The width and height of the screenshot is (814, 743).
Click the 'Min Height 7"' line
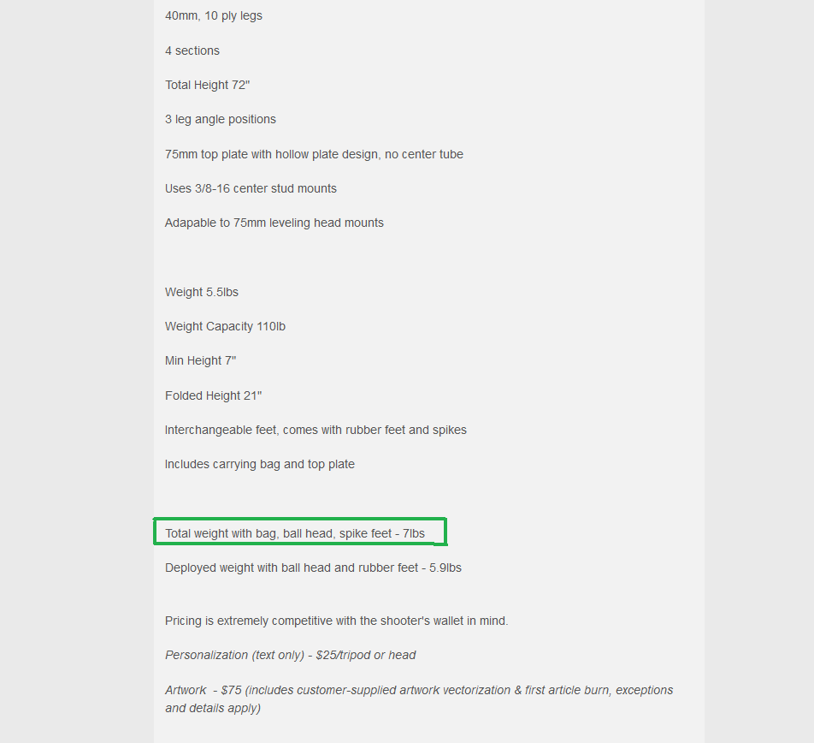200,360
